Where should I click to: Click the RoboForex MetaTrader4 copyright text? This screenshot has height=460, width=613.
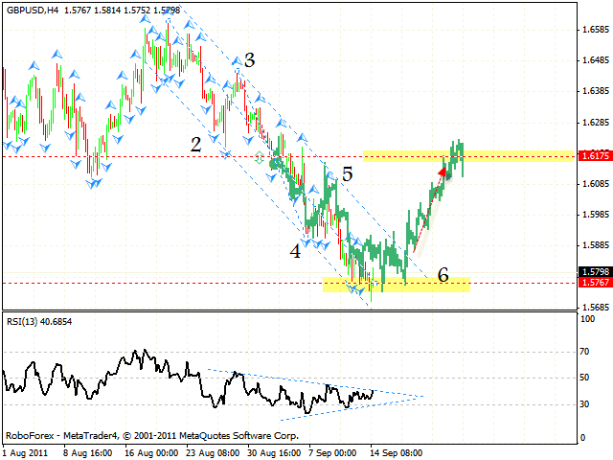[x=151, y=434]
